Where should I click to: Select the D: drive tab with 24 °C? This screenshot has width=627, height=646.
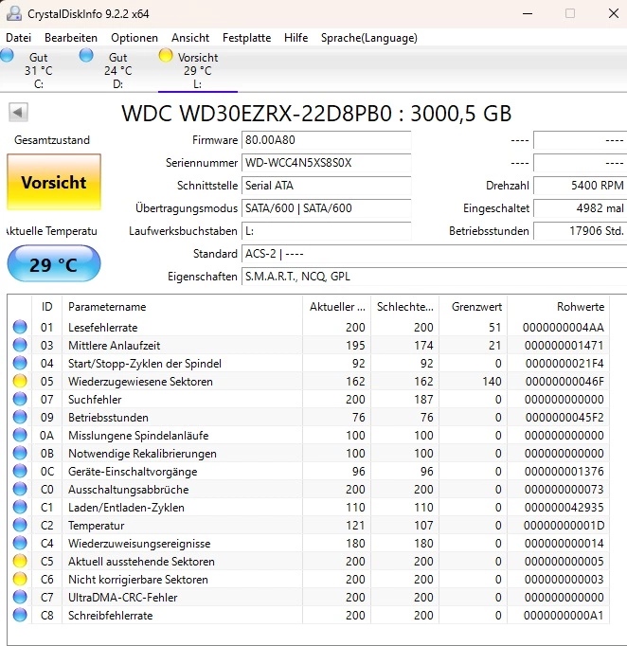coord(118,70)
